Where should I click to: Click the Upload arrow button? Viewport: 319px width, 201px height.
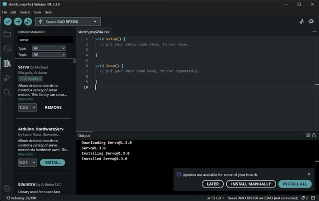pyautogui.click(x=18, y=21)
